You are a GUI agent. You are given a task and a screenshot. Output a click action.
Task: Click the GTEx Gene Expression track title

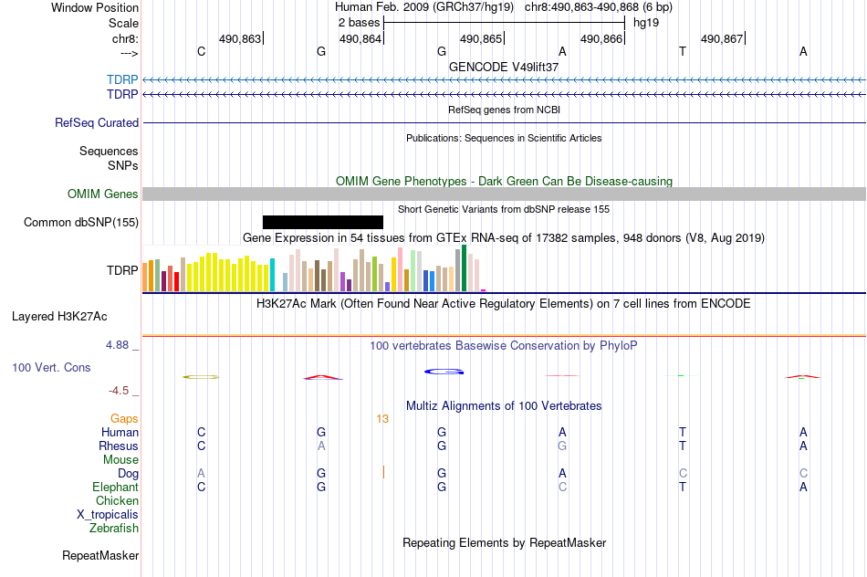(504, 238)
